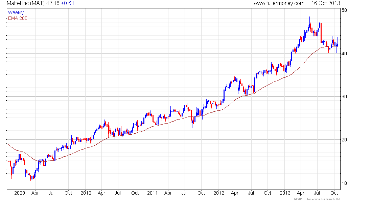Image resolution: width=372 pixels, height=202 pixels.
Task: Click the 2013 year axis label
Action: (285, 193)
